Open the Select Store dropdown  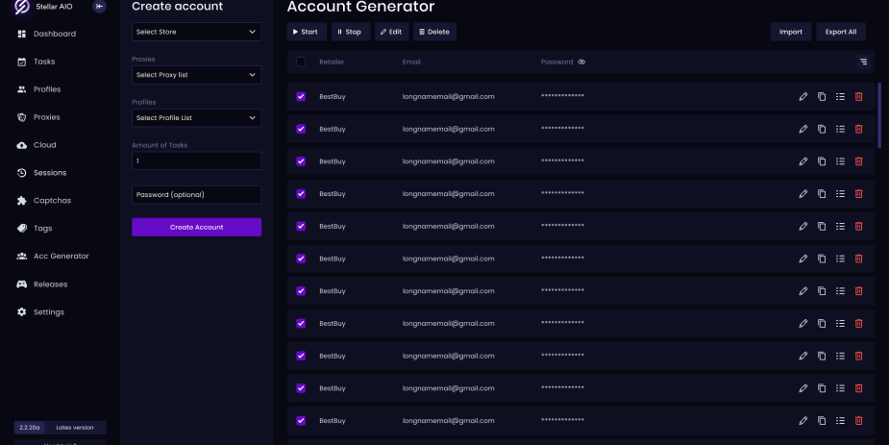click(197, 32)
